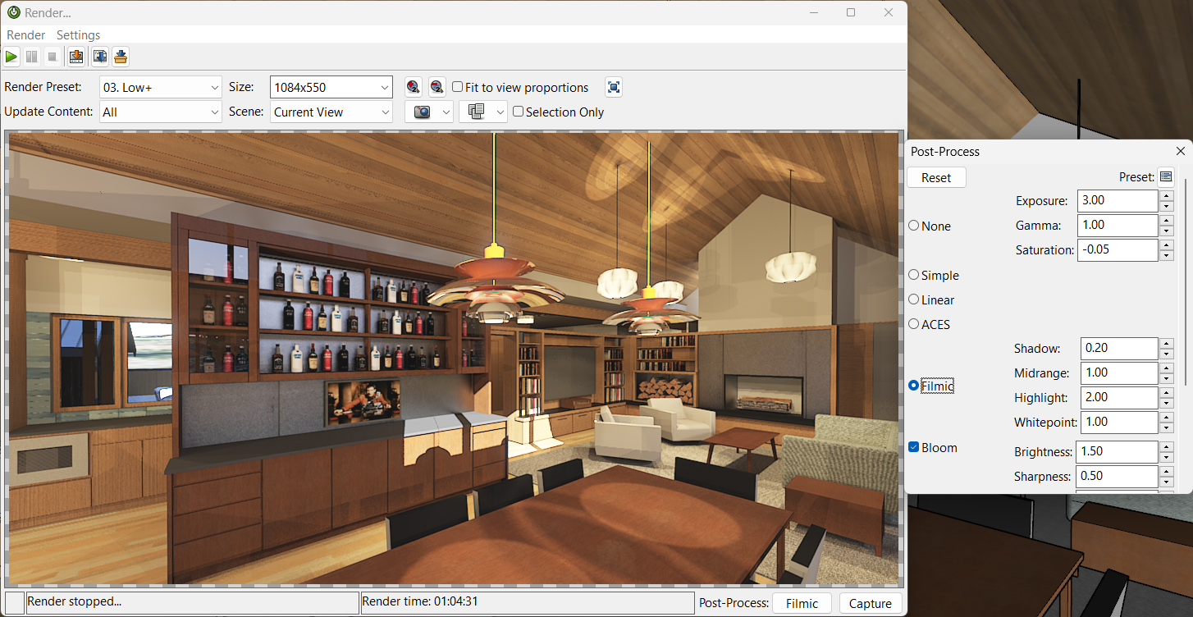The height and width of the screenshot is (617, 1193).
Task: Click the pause render icon
Action: (x=32, y=57)
